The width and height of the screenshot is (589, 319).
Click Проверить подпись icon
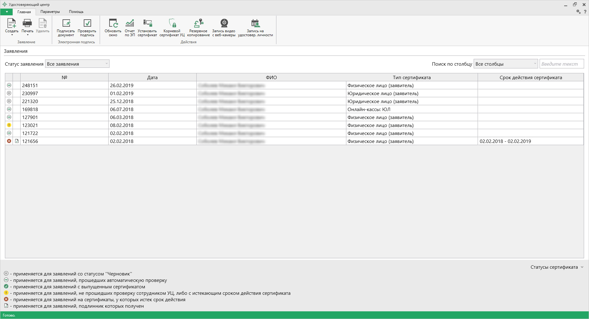(87, 24)
